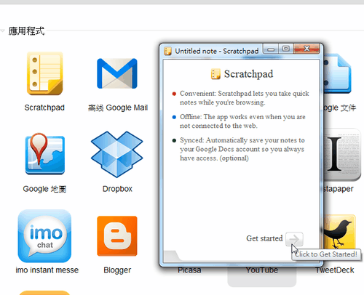Click the YouTube app label
The width and height of the screenshot is (364, 295).
pos(262,270)
